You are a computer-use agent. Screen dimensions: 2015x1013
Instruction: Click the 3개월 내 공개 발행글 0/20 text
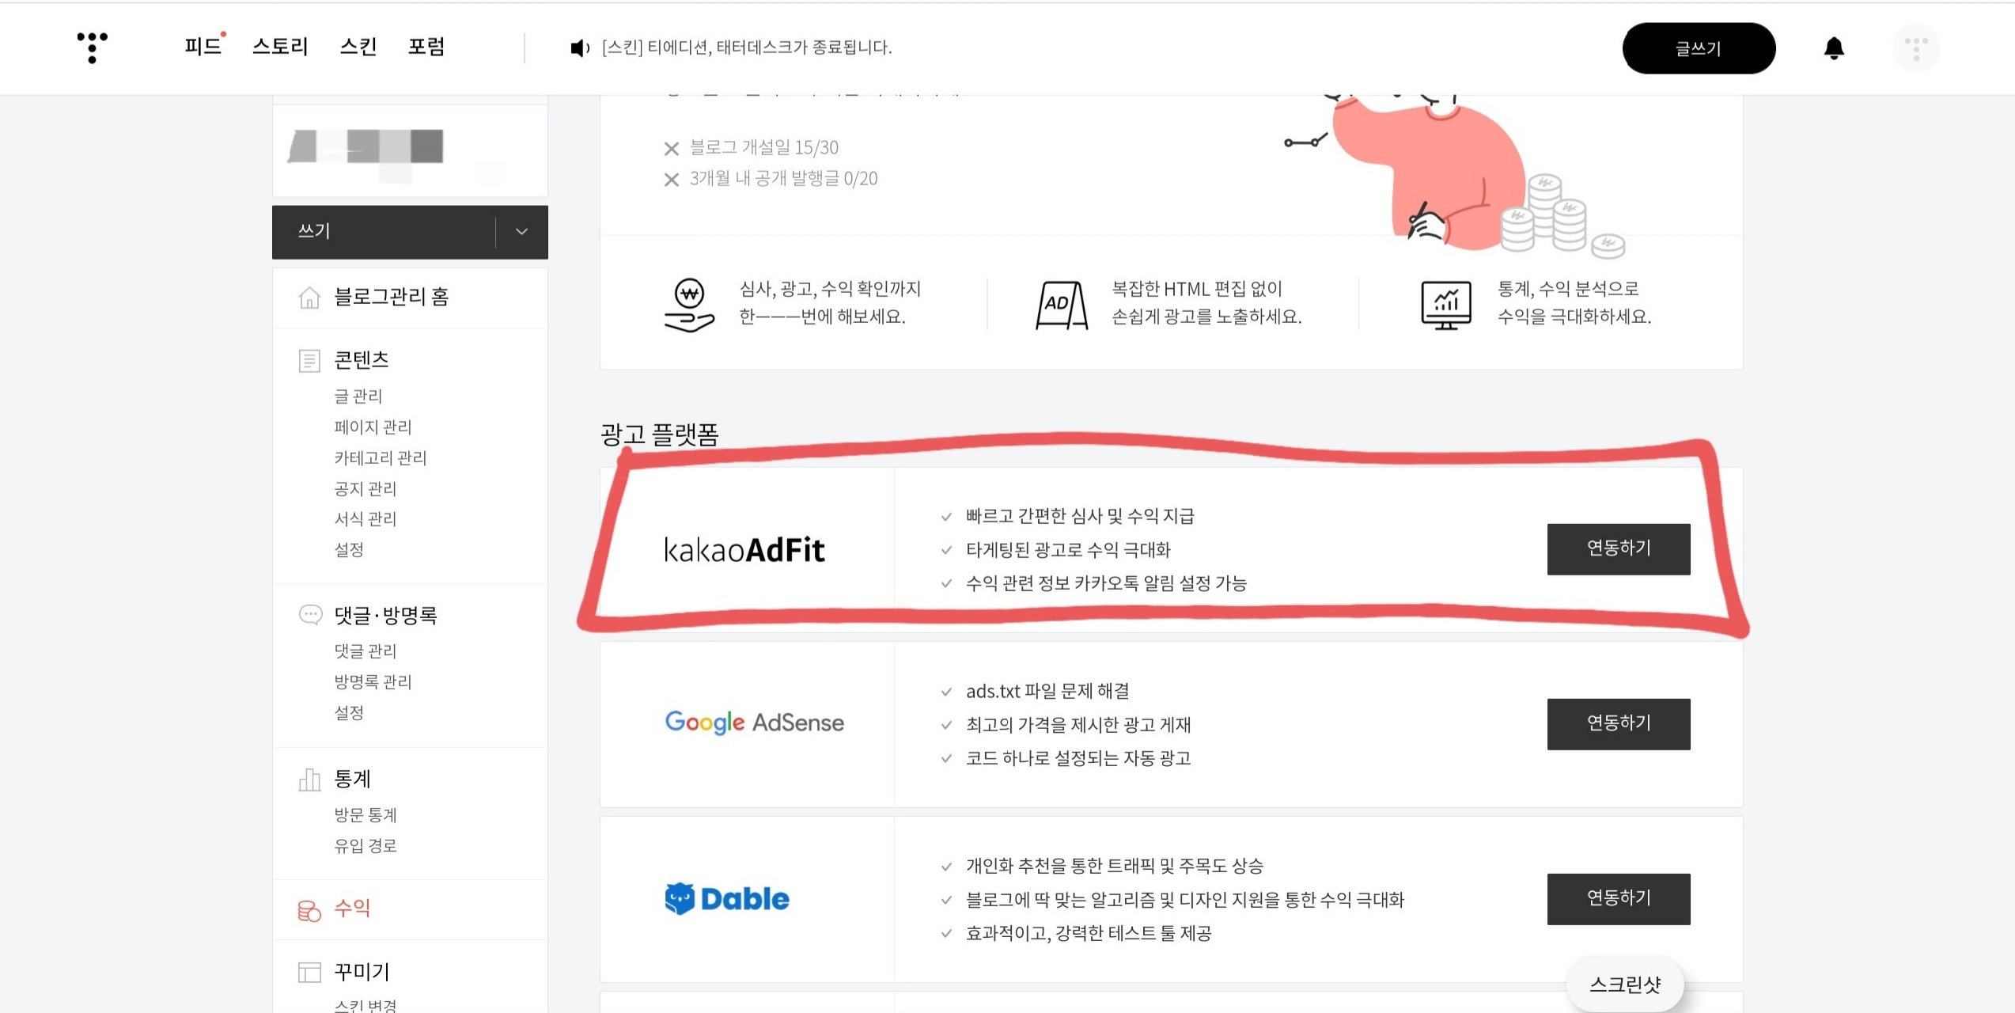tap(783, 179)
